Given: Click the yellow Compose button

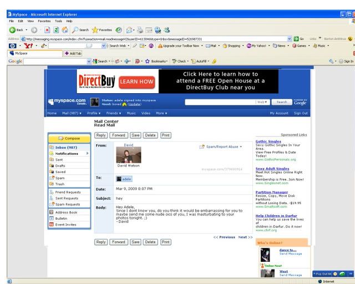Looking at the screenshot, I should coord(69,138).
